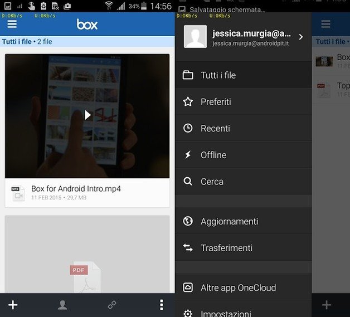Tap the add plus button in bottom bar
The height and width of the screenshot is (317, 350).
(x=13, y=305)
